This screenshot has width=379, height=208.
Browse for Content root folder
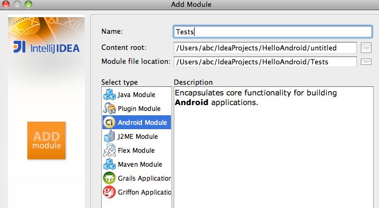[x=366, y=48]
